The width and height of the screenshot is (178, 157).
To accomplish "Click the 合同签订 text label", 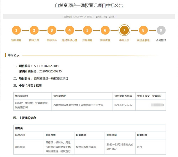I will pyautogui.click(x=161, y=40).
